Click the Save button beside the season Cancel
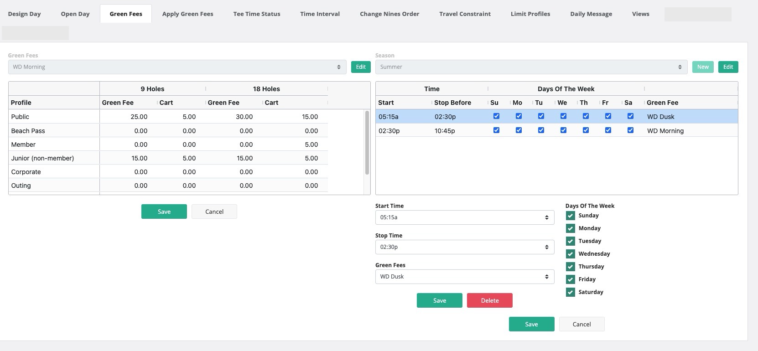Image resolution: width=758 pixels, height=351 pixels. tap(532, 324)
